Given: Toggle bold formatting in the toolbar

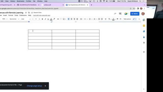Looking at the screenshot, I should point(43,19).
